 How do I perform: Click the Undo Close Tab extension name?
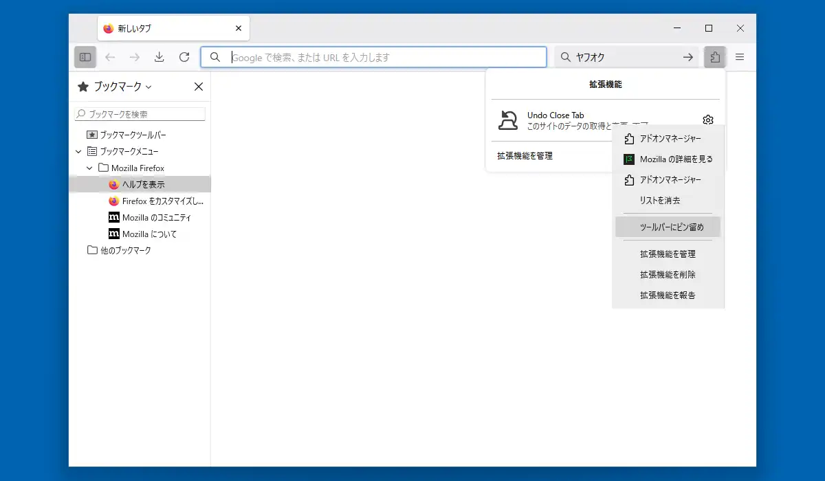pyautogui.click(x=555, y=115)
